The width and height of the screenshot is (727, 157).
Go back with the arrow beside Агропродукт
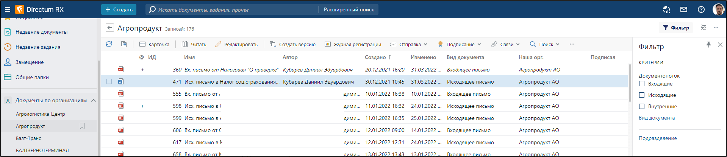point(110,28)
